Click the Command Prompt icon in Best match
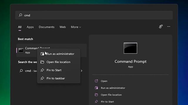This screenshot has width=188, height=105. point(21,50)
